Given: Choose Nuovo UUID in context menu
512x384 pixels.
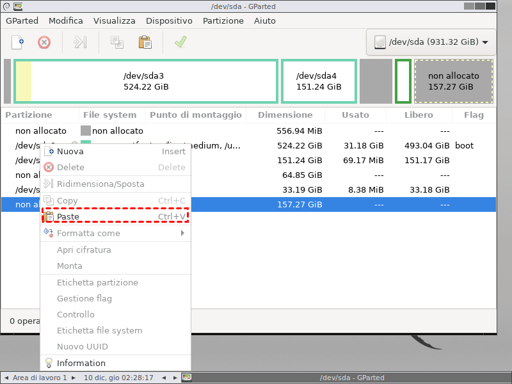Looking at the screenshot, I should [115, 346].
